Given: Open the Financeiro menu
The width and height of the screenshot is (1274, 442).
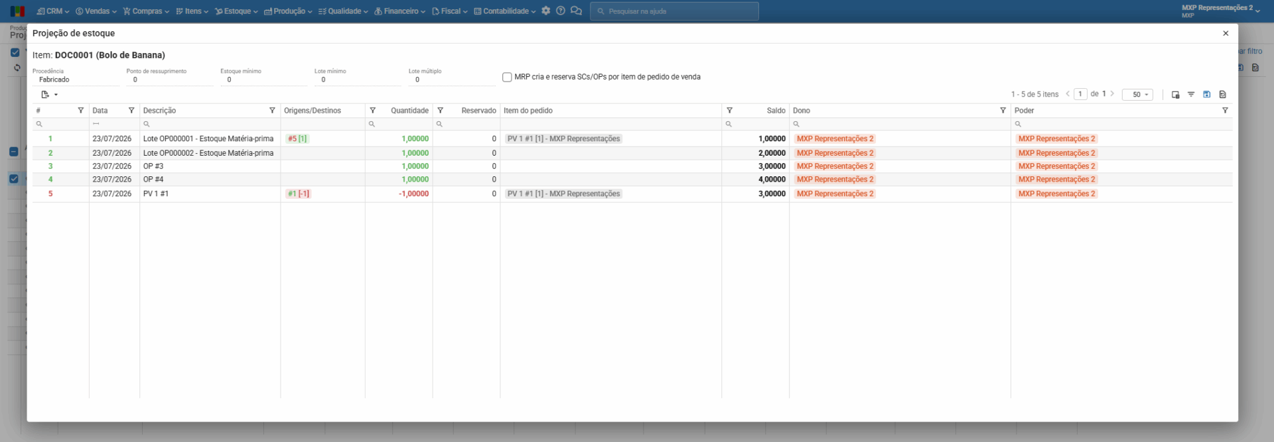Looking at the screenshot, I should tap(400, 11).
